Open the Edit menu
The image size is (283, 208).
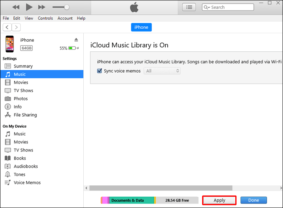pyautogui.click(x=17, y=18)
